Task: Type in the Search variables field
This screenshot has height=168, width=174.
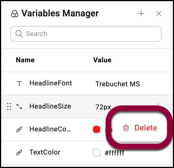Action: [x=90, y=34]
